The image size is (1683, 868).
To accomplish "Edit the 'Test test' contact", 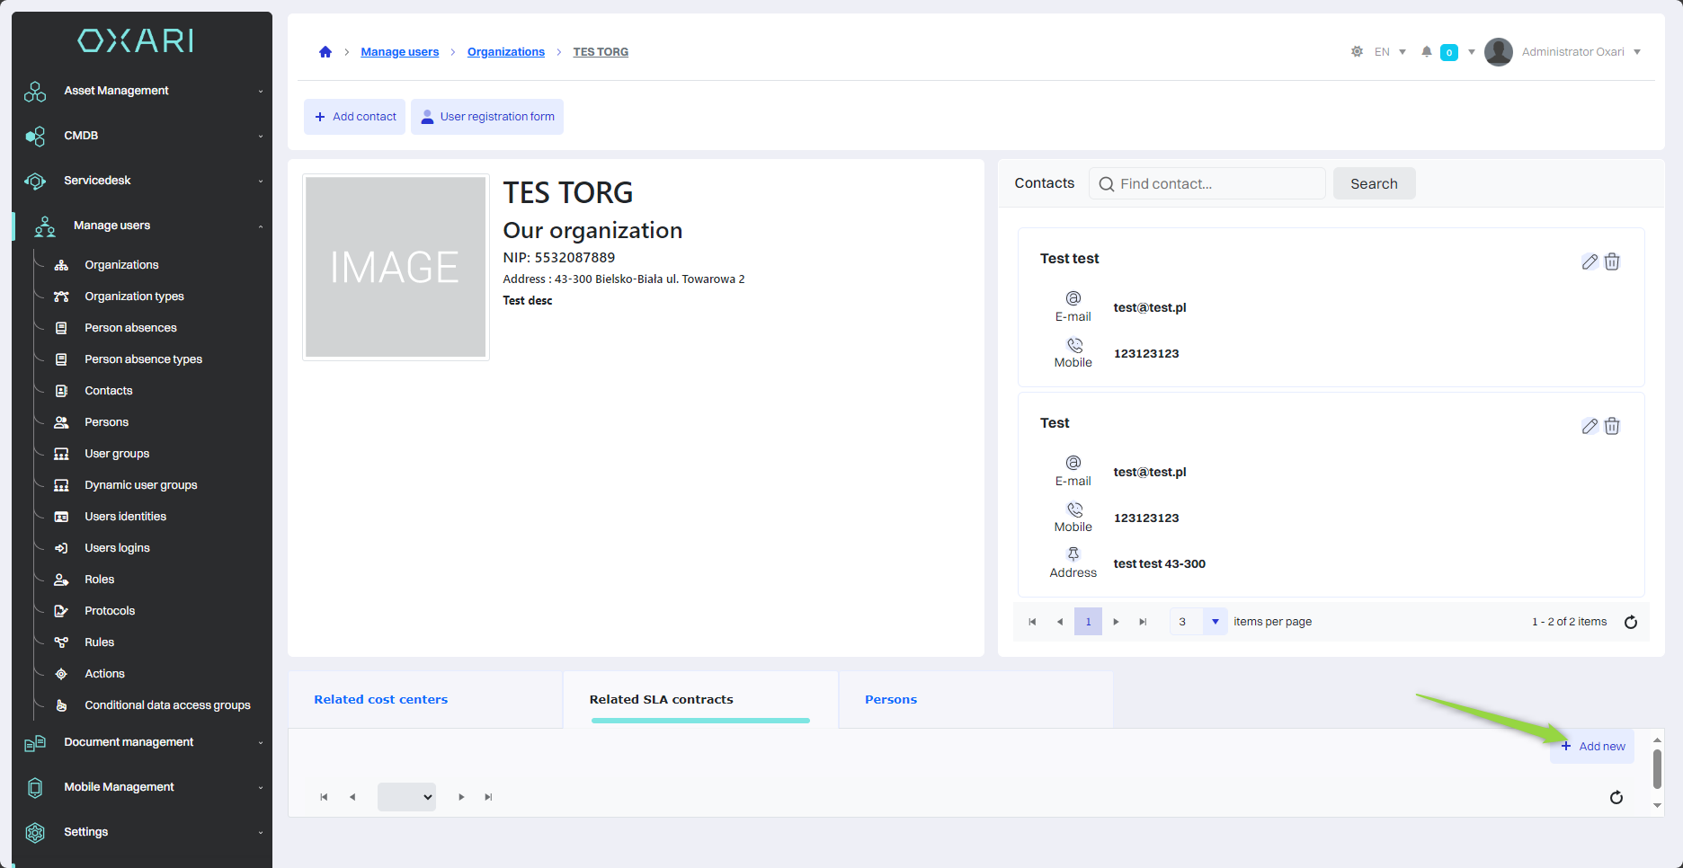I will (1589, 261).
